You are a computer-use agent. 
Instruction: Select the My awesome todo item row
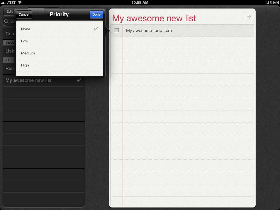(186, 31)
